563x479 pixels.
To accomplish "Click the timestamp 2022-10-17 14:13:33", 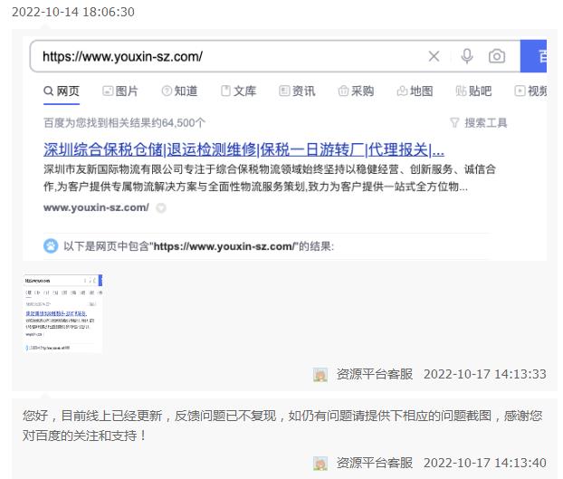I will pos(485,374).
